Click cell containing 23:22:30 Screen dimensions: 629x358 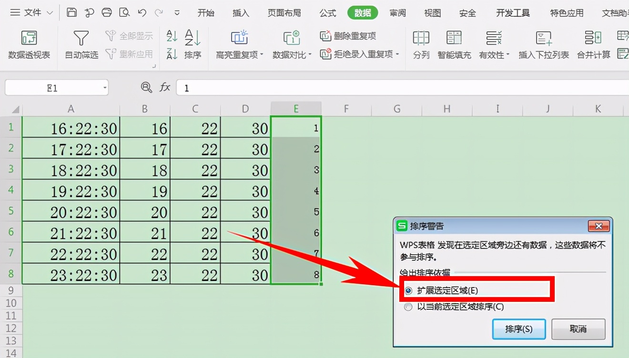click(71, 274)
